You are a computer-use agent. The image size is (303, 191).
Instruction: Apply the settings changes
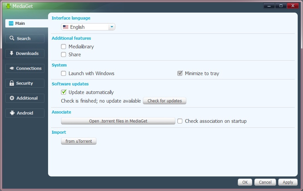click(288, 182)
